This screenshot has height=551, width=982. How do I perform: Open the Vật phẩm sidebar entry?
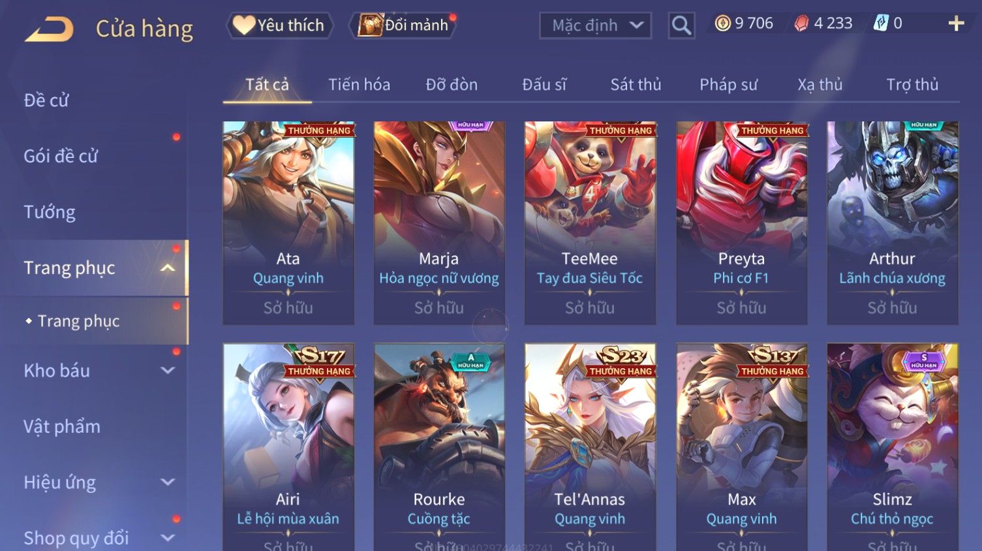pos(62,427)
